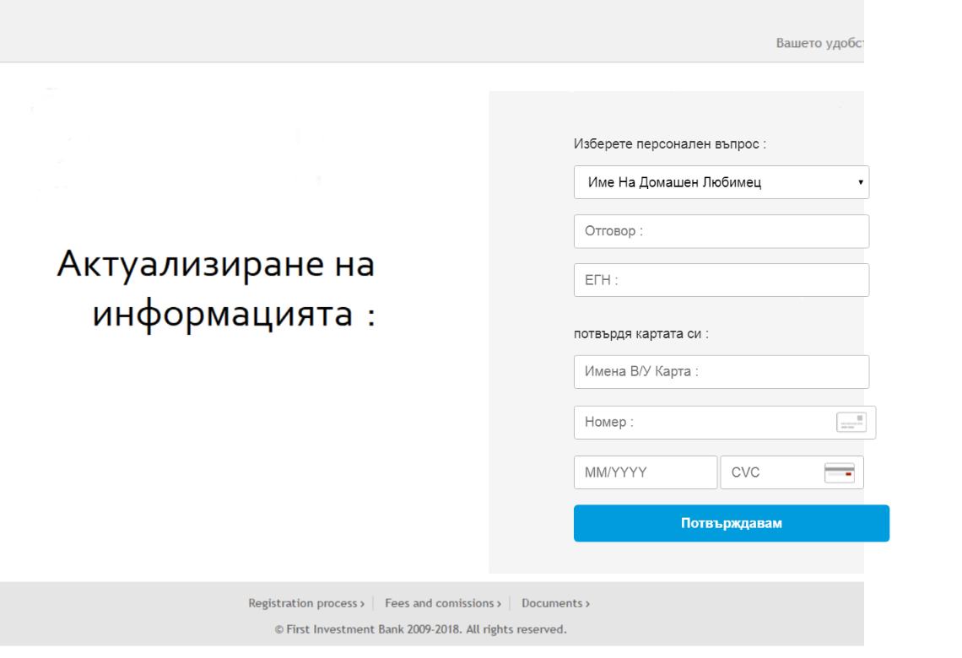
Task: Focus the MM/YYYY expiry date field
Action: click(645, 473)
